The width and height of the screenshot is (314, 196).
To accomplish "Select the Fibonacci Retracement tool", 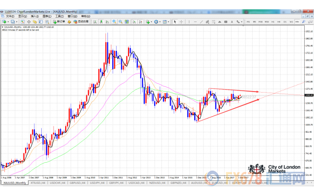I will (213, 22).
